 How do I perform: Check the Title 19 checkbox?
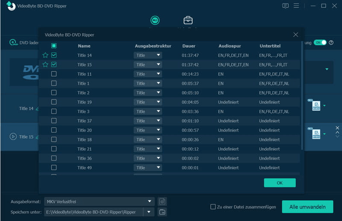[x=54, y=102]
